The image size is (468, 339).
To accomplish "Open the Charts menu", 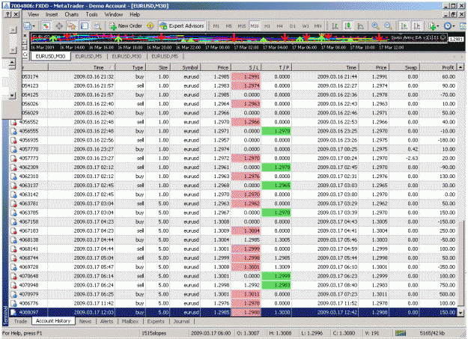I will point(72,14).
